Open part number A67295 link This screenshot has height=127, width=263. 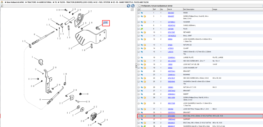[171, 29]
